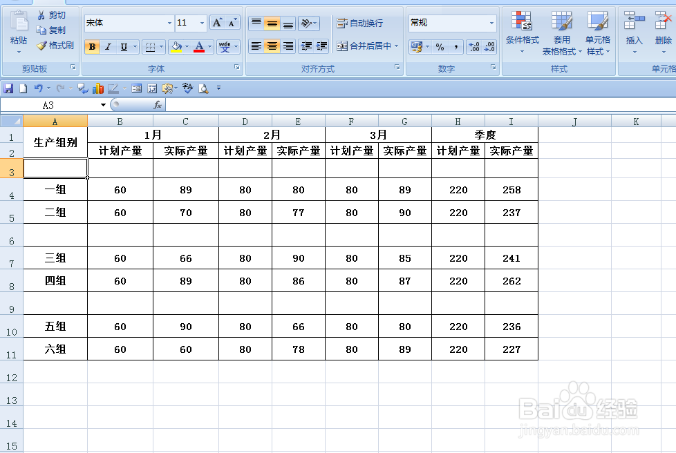Open the Font (字体) dialog launcher
The width and height of the screenshot is (676, 453).
[x=236, y=67]
